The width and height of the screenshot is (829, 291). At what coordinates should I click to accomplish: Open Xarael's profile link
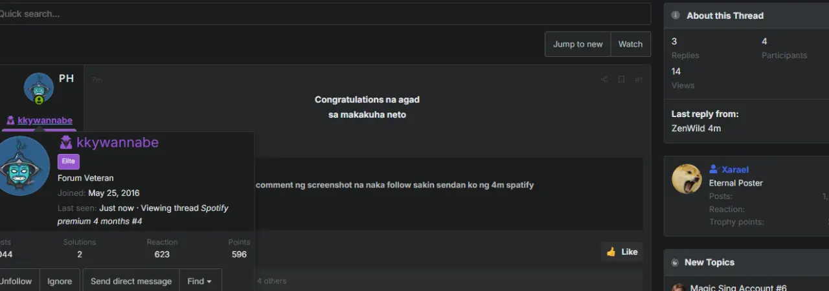point(735,169)
